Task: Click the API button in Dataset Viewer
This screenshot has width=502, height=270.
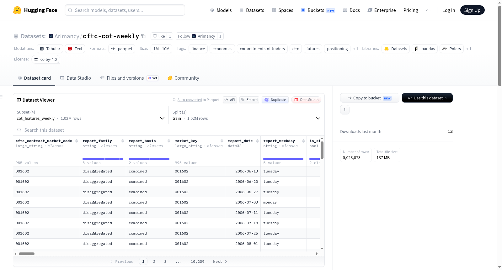Action: tap(230, 100)
